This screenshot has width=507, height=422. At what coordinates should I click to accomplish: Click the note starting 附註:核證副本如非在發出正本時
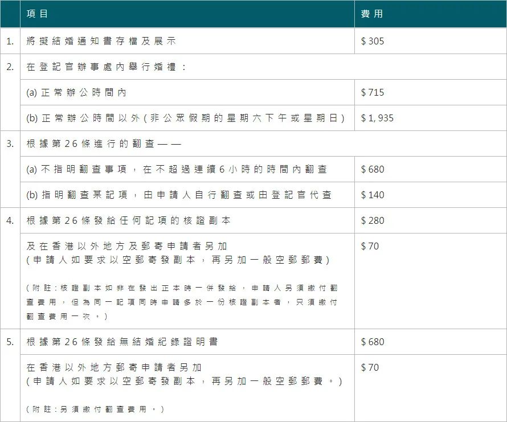(182, 302)
